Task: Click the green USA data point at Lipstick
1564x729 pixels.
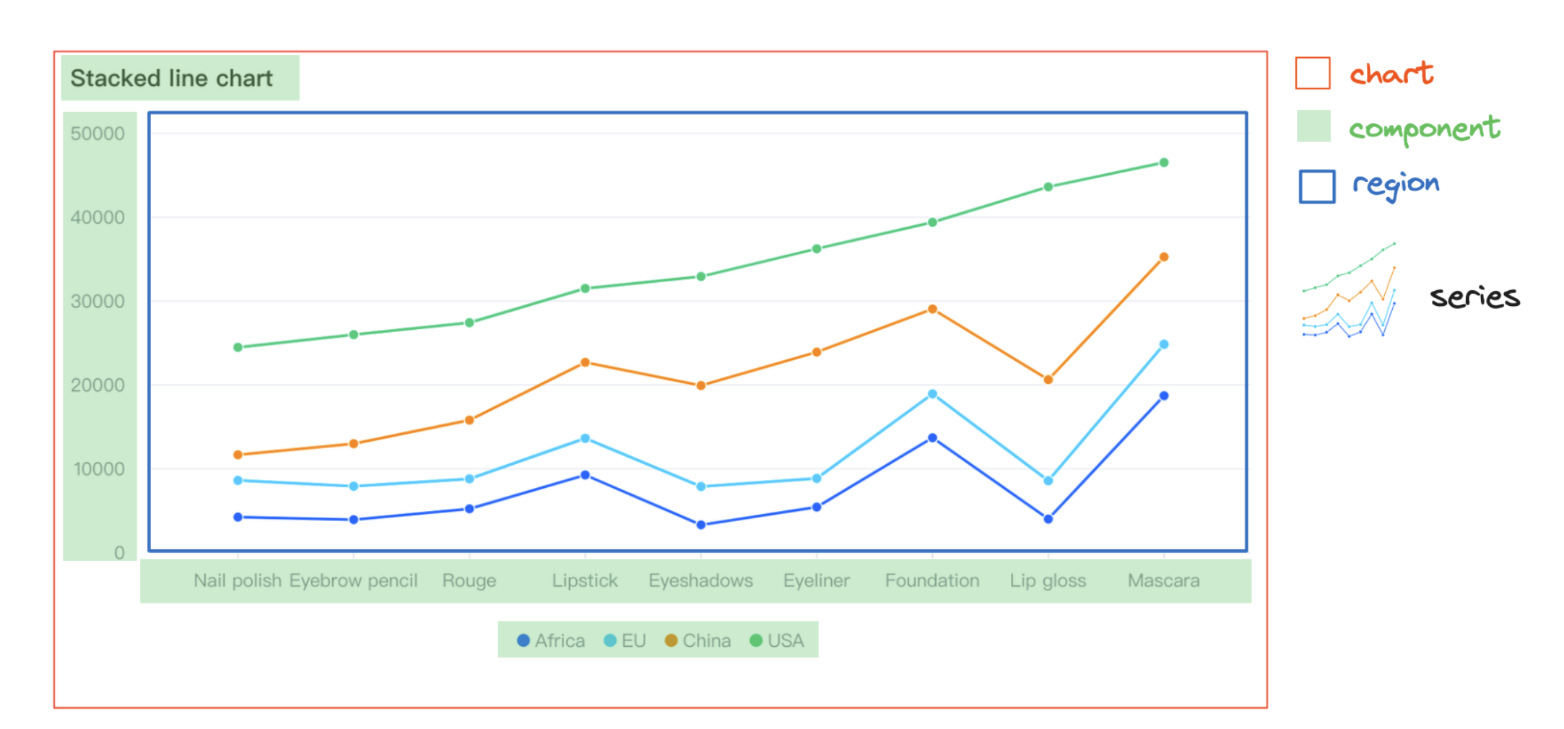Action: (585, 288)
